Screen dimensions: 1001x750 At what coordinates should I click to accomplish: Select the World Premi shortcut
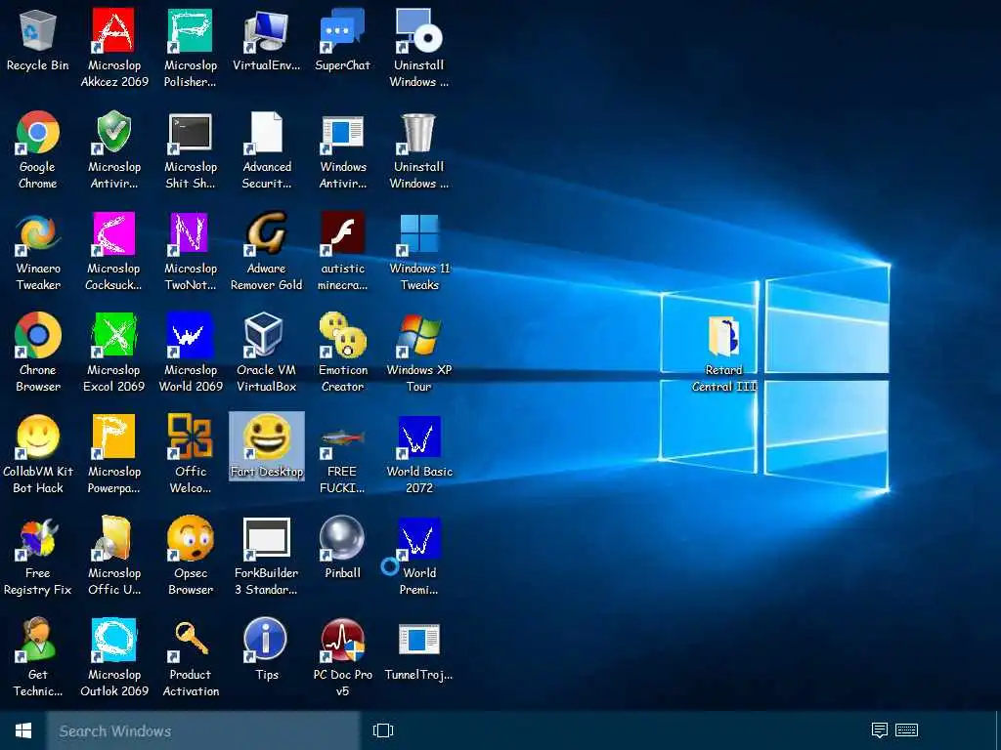418,556
